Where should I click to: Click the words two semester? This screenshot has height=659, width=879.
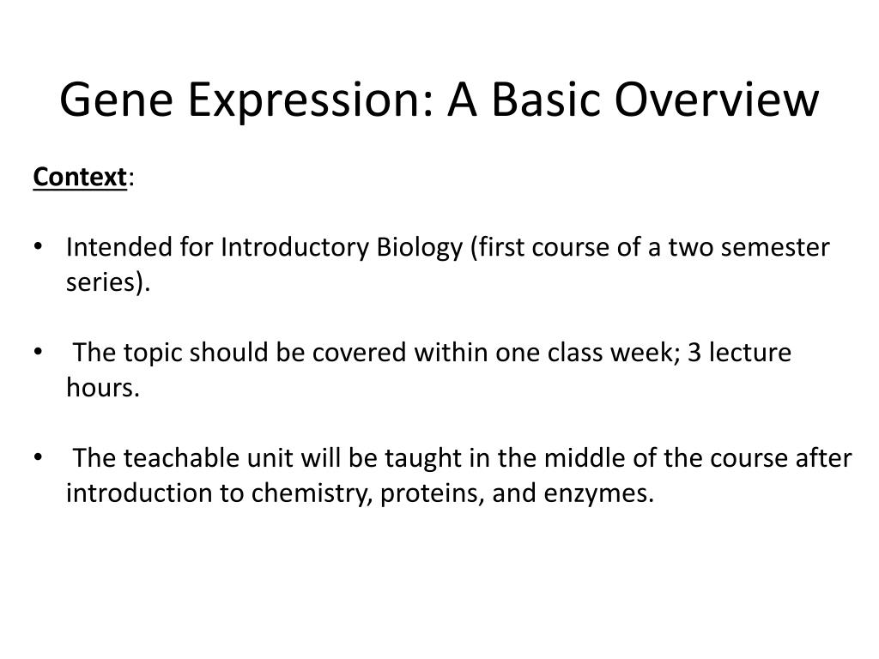tap(749, 248)
